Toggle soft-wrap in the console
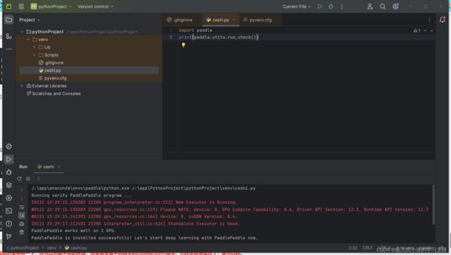 pos(22,207)
